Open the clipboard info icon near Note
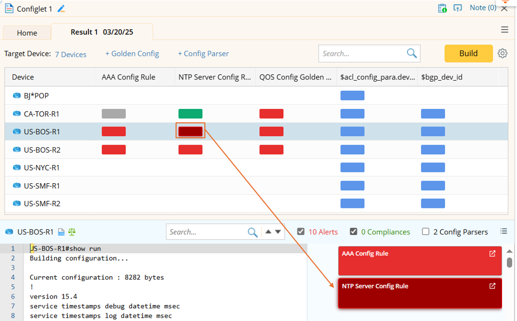Viewport: 517px width, 321px height. pyautogui.click(x=442, y=8)
